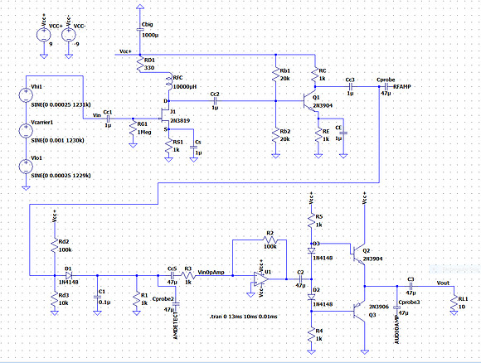Screen dimensions: 481x363
Task: Select capacitor CE 1µ
Action: [343, 133]
